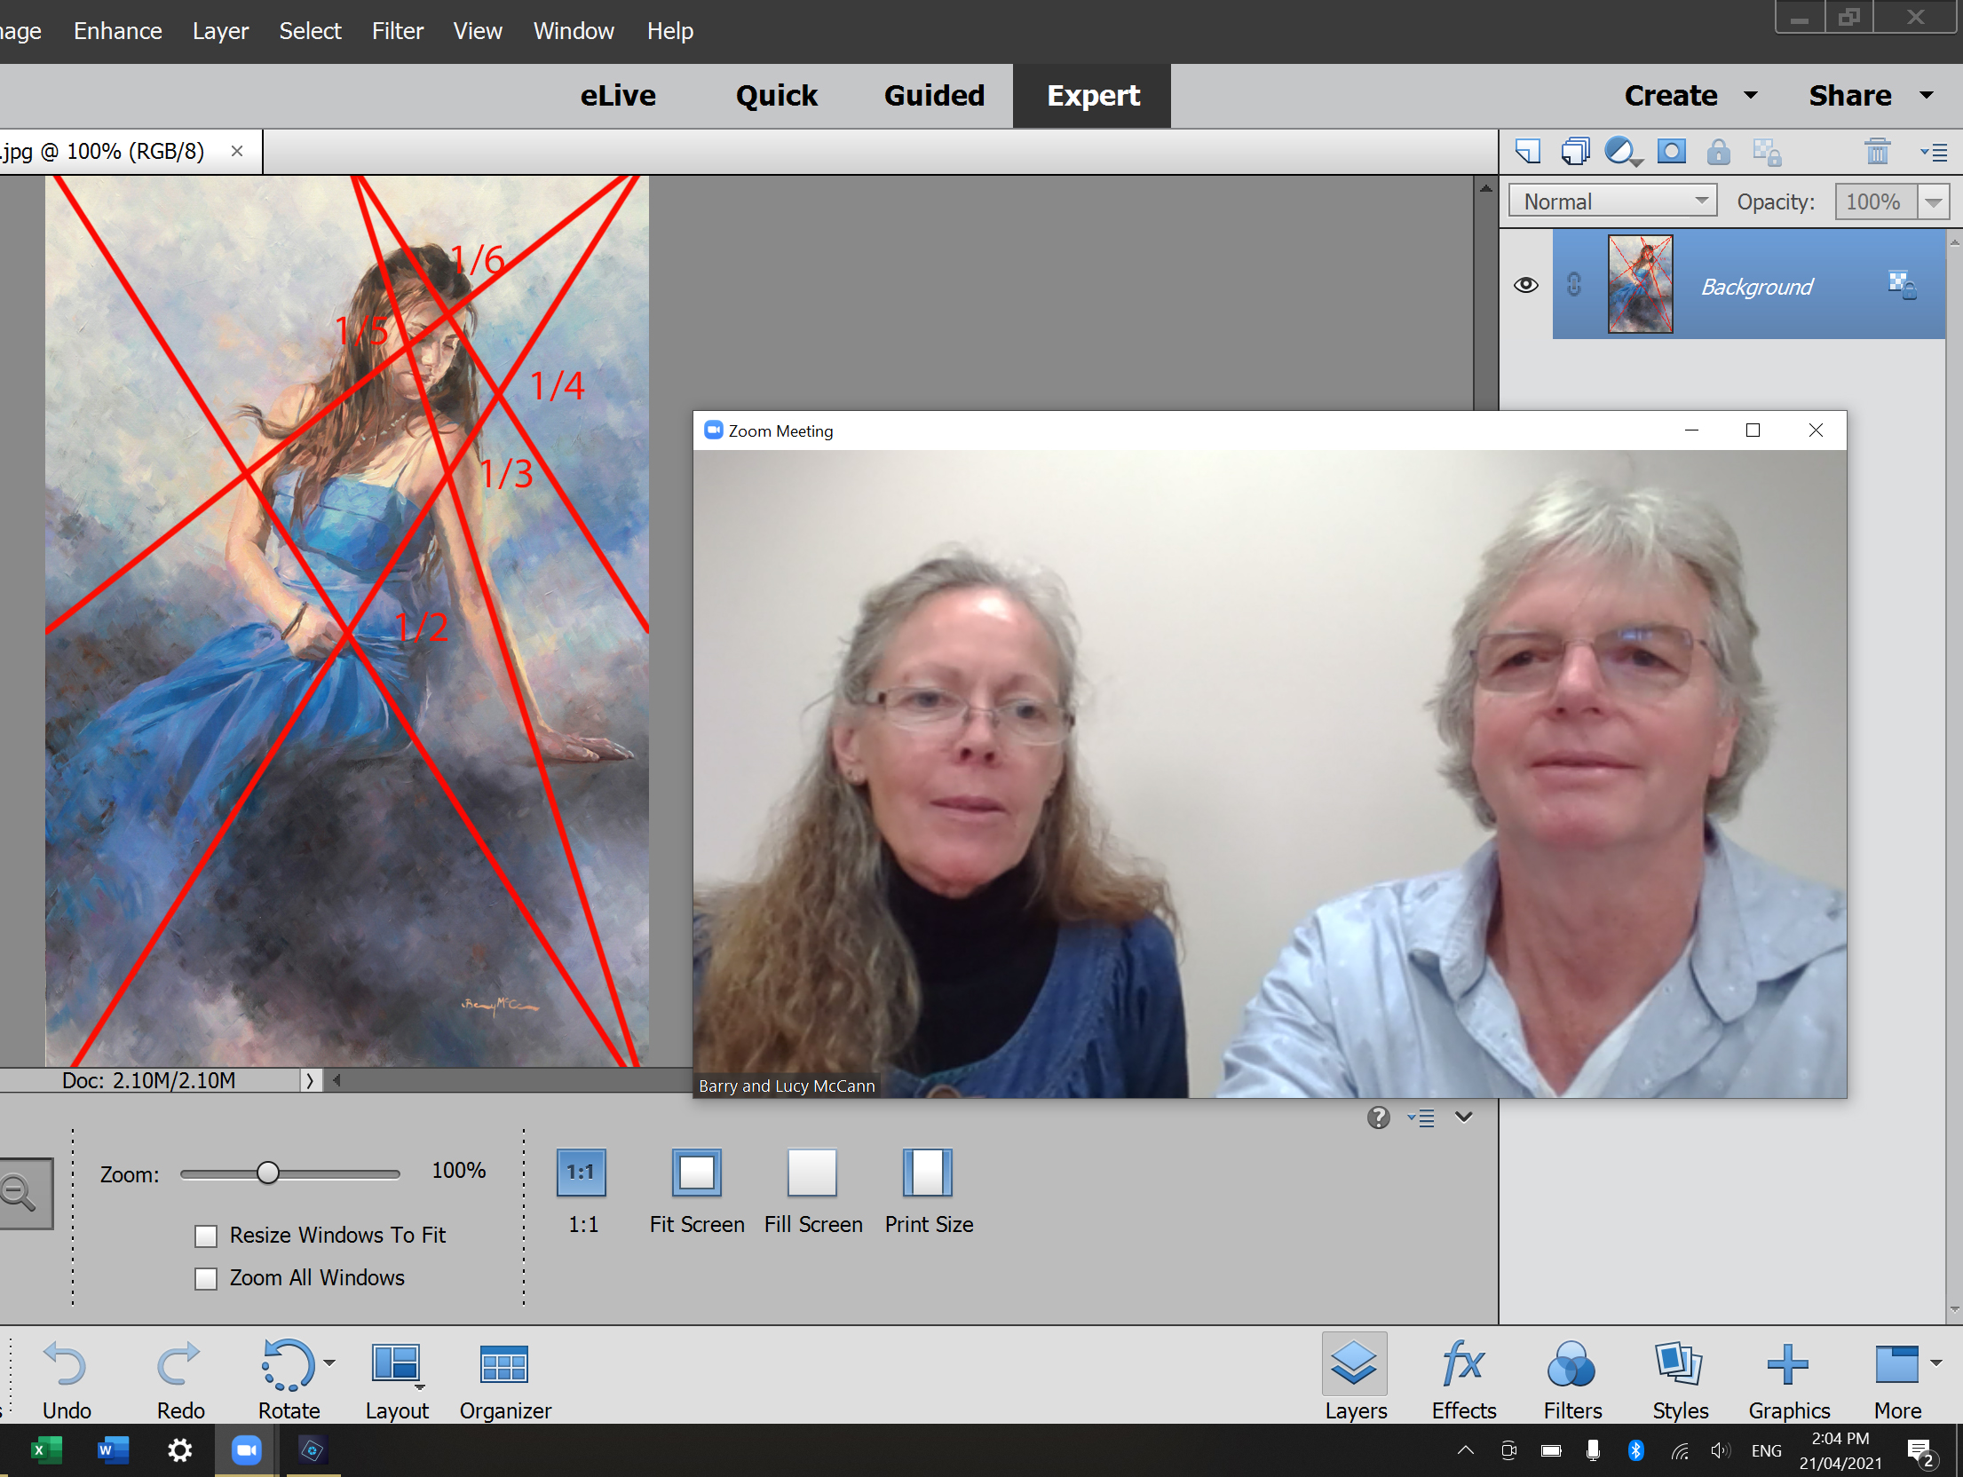Open the Rotate options arrow

coord(328,1362)
